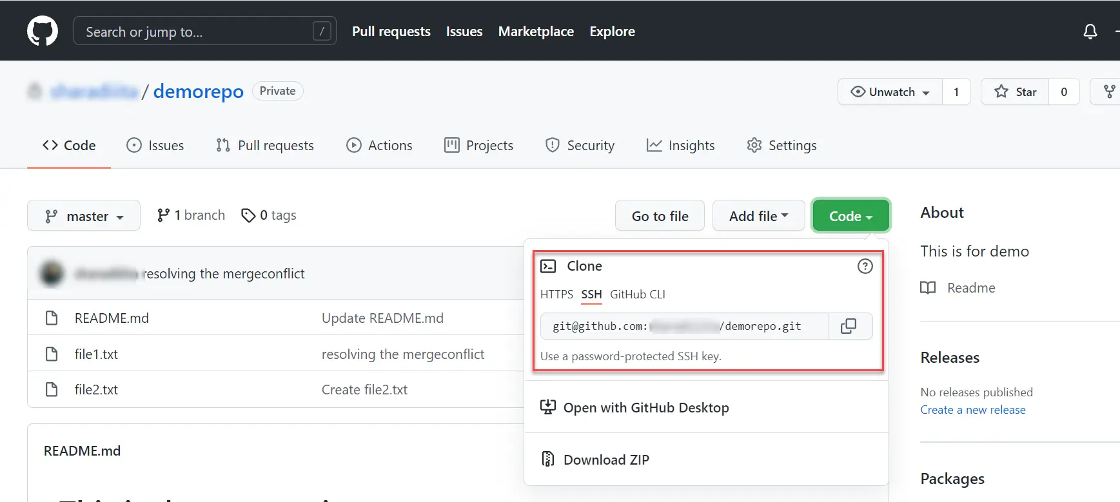Click Go to file button
The width and height of the screenshot is (1120, 502).
point(660,216)
